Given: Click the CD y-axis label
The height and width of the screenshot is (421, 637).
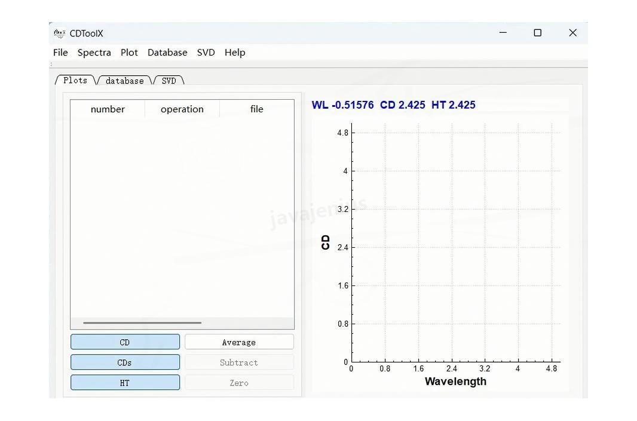Looking at the screenshot, I should 325,242.
